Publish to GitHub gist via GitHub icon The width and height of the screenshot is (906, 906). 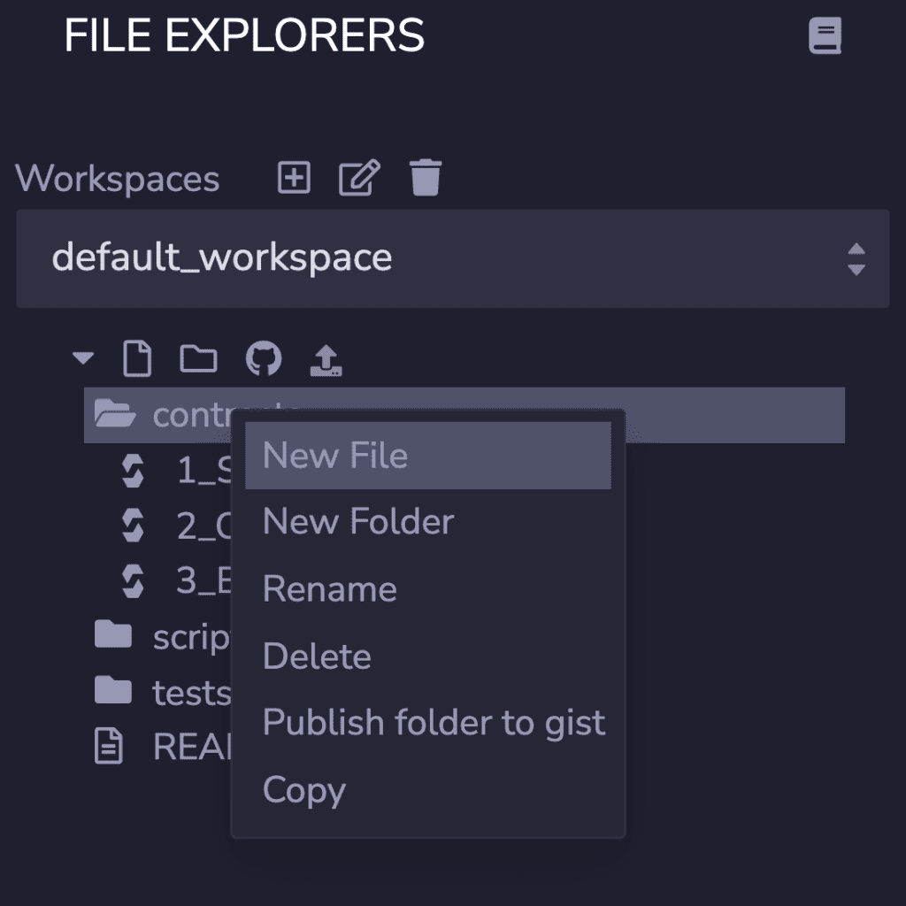[263, 359]
